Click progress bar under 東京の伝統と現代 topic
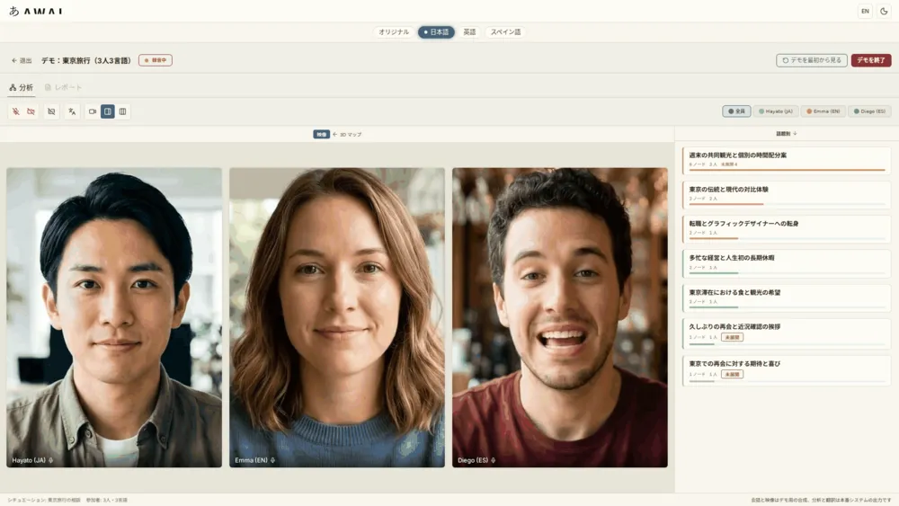Viewport: 899px width, 506px height. click(x=788, y=204)
